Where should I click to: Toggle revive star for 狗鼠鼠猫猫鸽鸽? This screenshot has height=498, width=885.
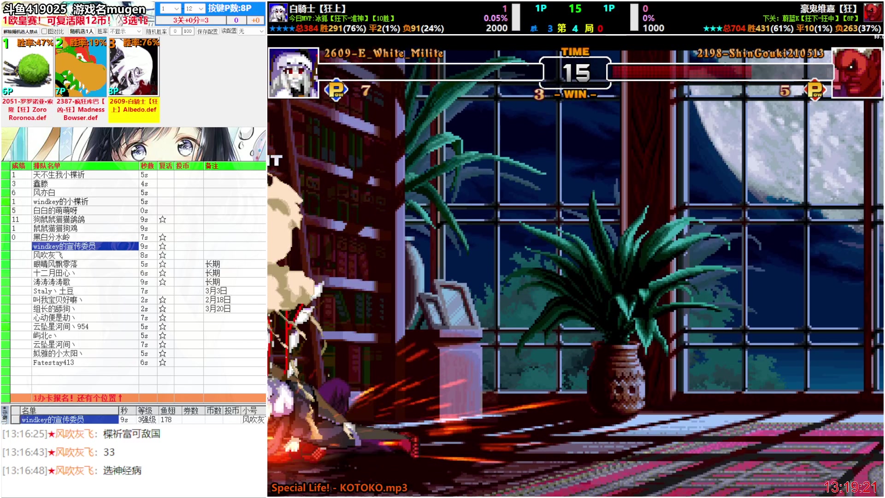point(162,219)
